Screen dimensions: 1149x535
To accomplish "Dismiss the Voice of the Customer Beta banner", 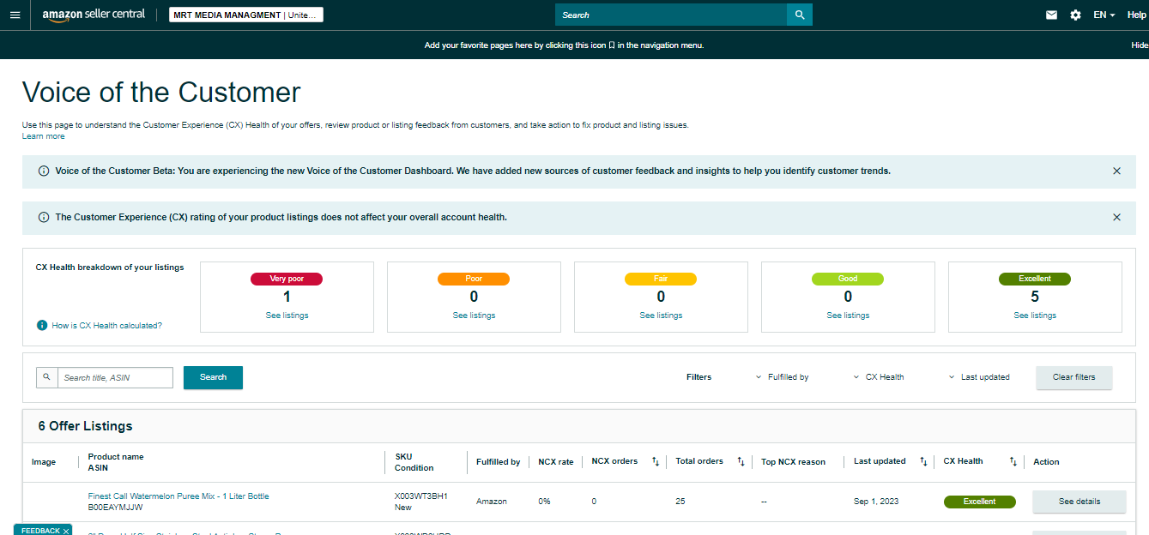I will [1116, 171].
